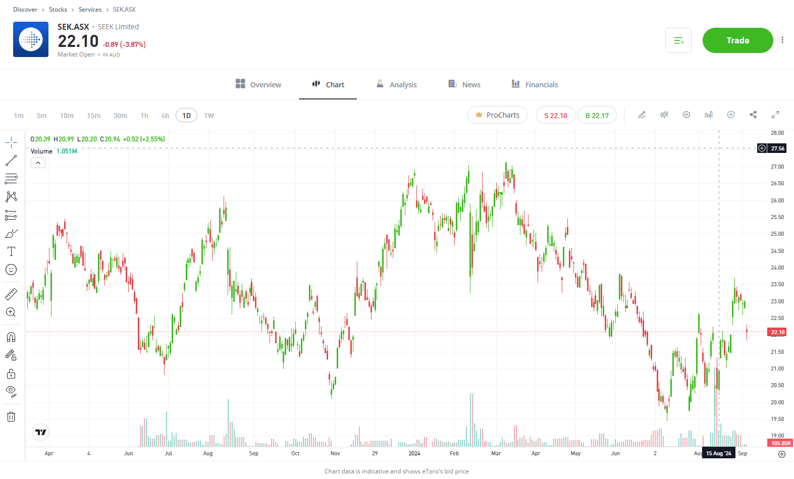
Task: Open price scale settings gear
Action: pyautogui.click(x=782, y=454)
